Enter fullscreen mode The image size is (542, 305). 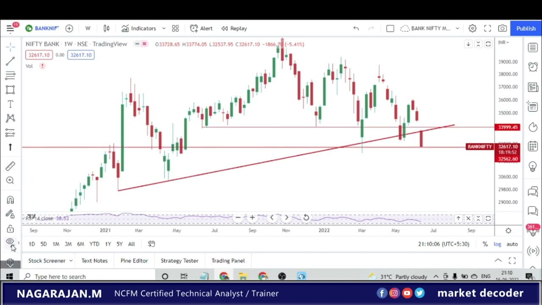tap(487, 28)
